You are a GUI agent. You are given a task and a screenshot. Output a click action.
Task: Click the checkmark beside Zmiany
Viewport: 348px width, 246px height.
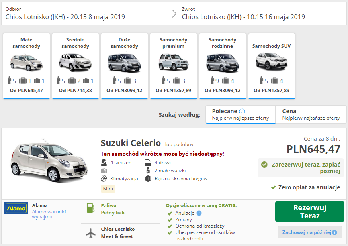(x=170, y=220)
